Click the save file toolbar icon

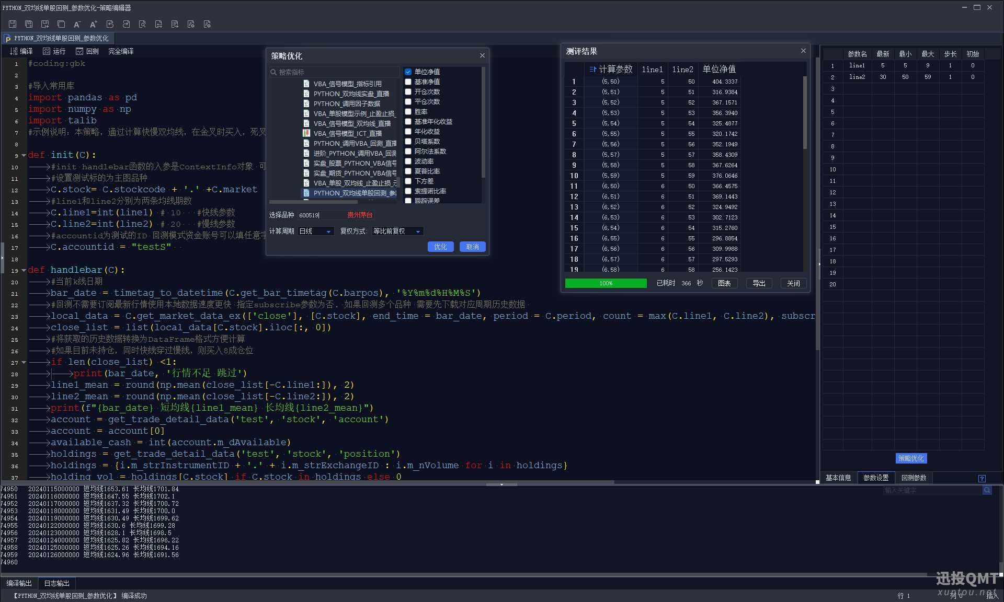click(x=13, y=24)
